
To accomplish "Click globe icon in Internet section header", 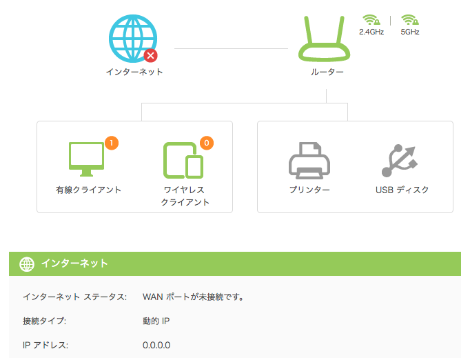I will 27,264.
